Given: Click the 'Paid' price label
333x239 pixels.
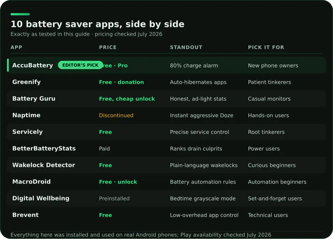Looking at the screenshot, I should 104,149.
